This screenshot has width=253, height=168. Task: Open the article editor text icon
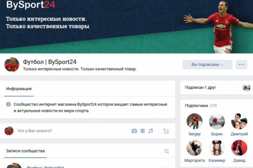(x=166, y=131)
